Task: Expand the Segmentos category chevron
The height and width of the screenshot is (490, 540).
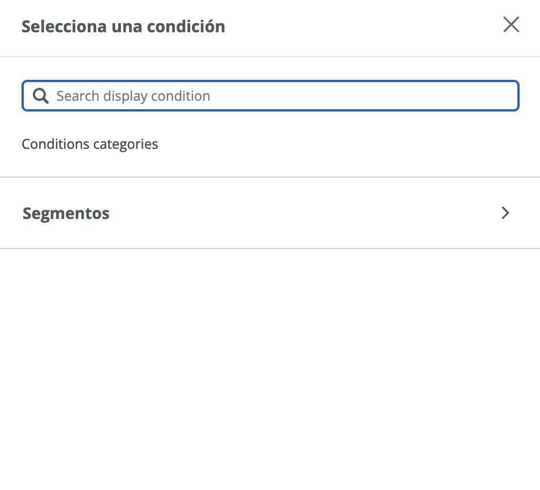Action: click(505, 213)
